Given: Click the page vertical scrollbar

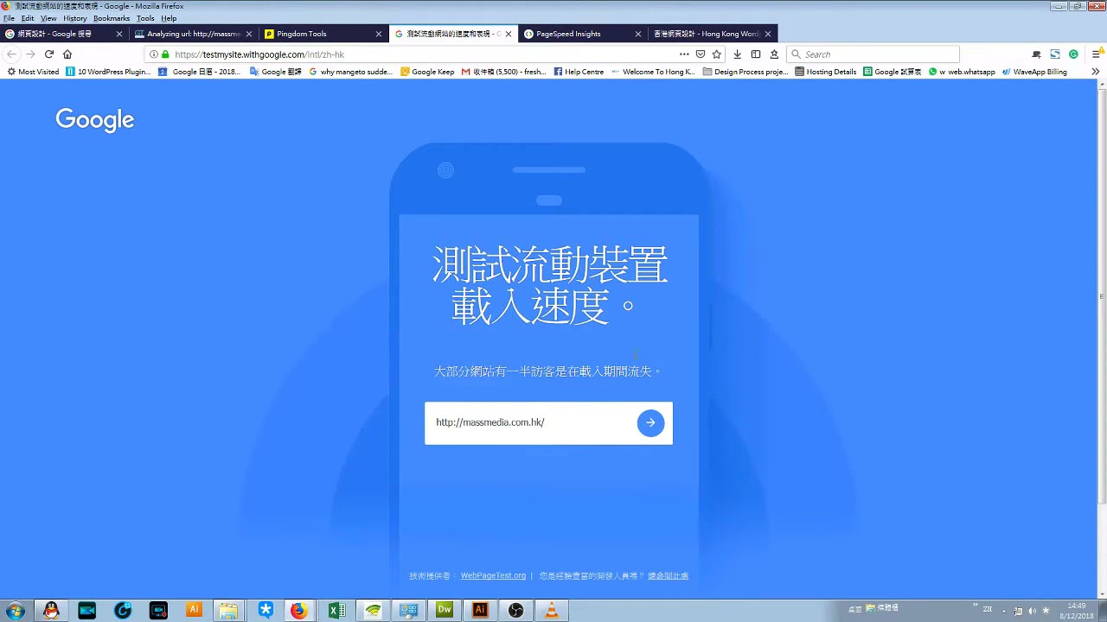Looking at the screenshot, I should 1102,295.
